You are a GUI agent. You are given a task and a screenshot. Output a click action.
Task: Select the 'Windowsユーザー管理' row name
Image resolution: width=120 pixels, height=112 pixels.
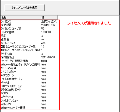(13, 108)
